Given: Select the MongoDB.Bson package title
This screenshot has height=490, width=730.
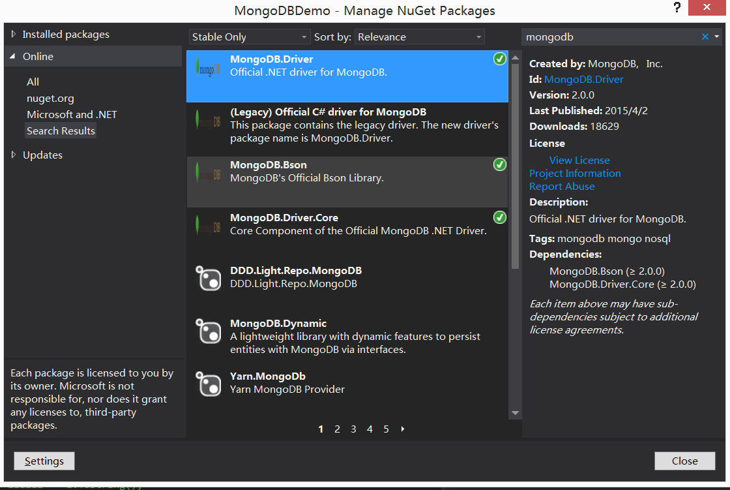Looking at the screenshot, I should coord(268,165).
